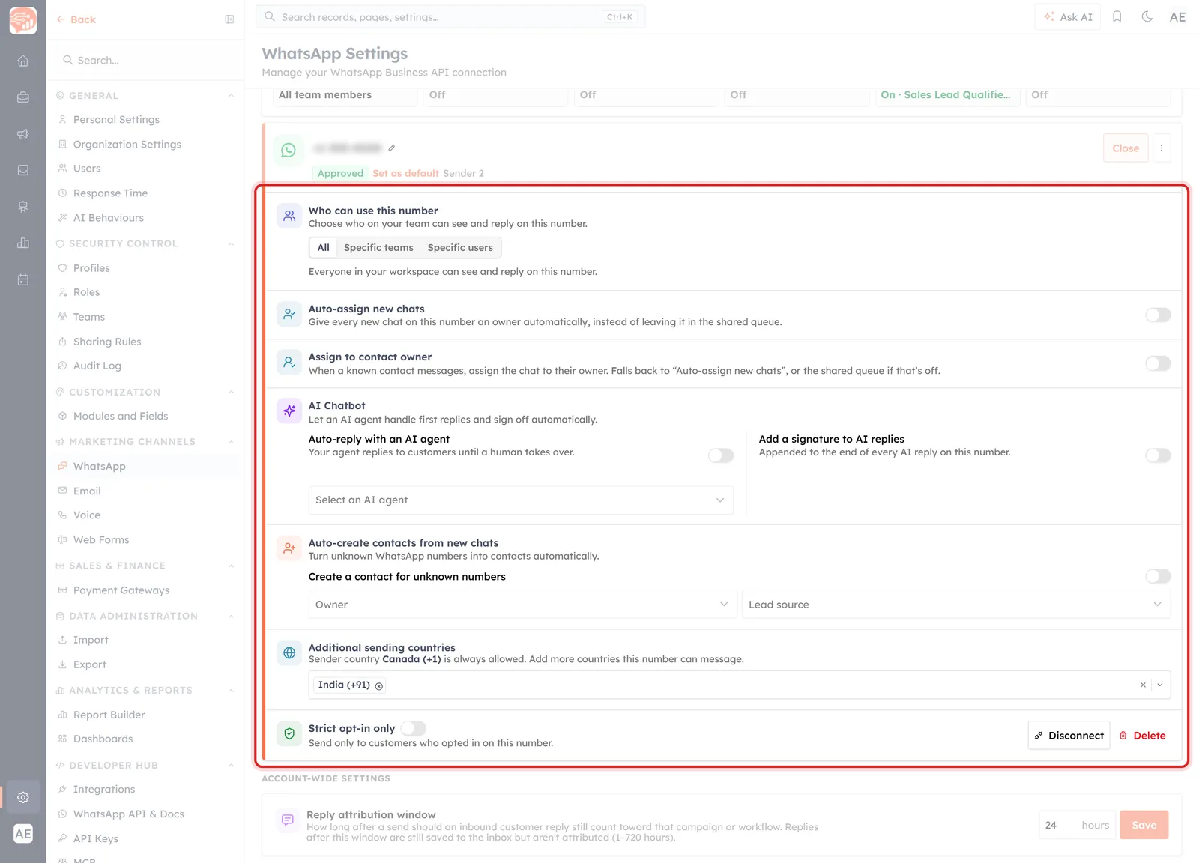Edit the attribution window hours field
Image resolution: width=1199 pixels, height=863 pixels.
[1077, 825]
